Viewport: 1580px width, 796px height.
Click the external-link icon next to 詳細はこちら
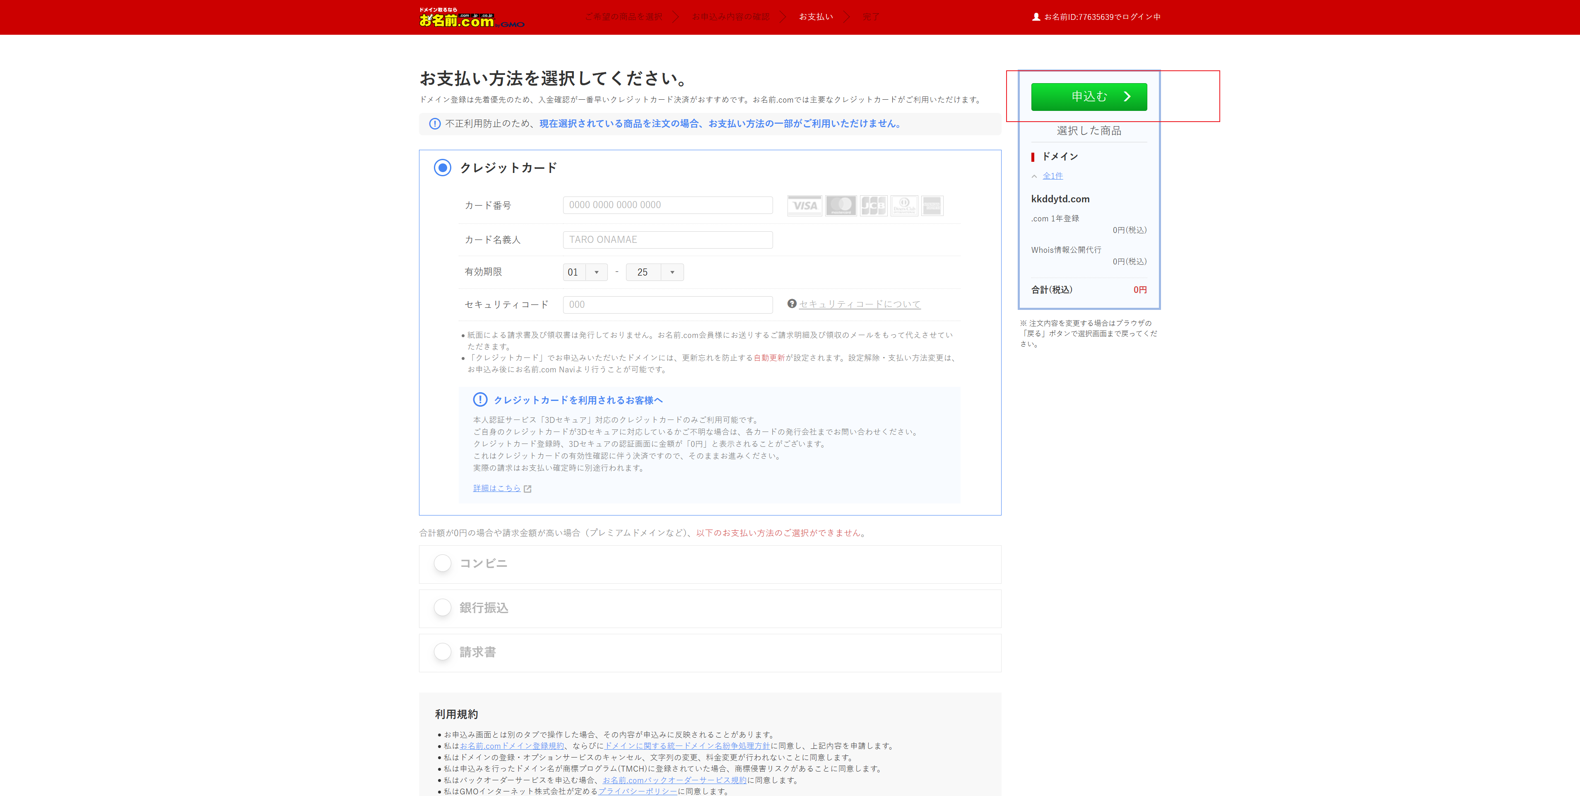click(527, 488)
